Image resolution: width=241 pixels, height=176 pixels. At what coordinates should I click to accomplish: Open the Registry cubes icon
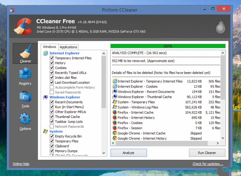pyautogui.click(x=25, y=73)
